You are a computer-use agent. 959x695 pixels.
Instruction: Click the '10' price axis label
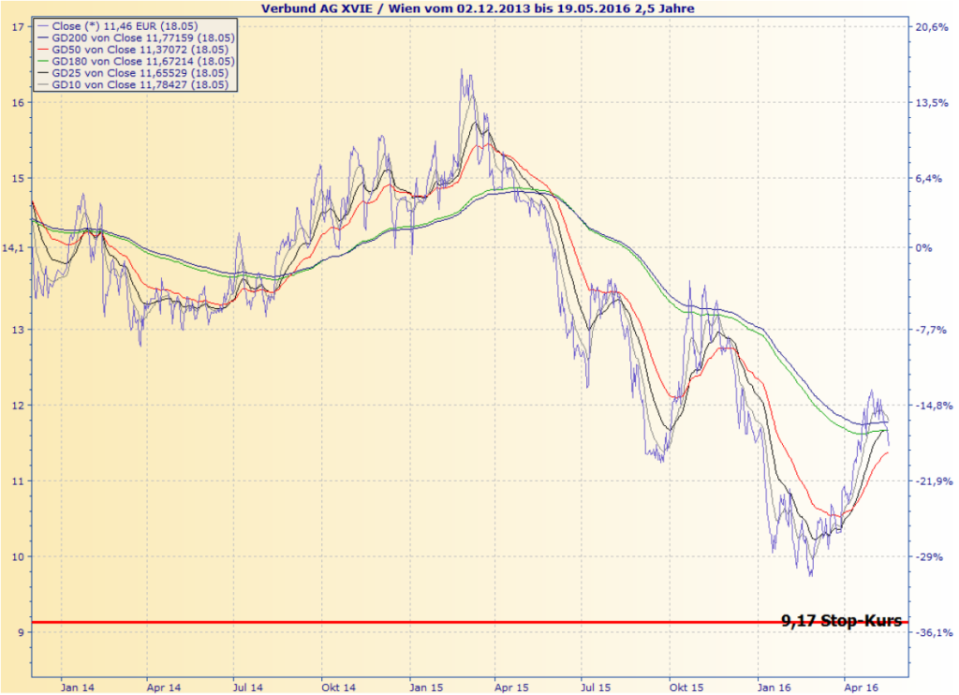(x=18, y=556)
